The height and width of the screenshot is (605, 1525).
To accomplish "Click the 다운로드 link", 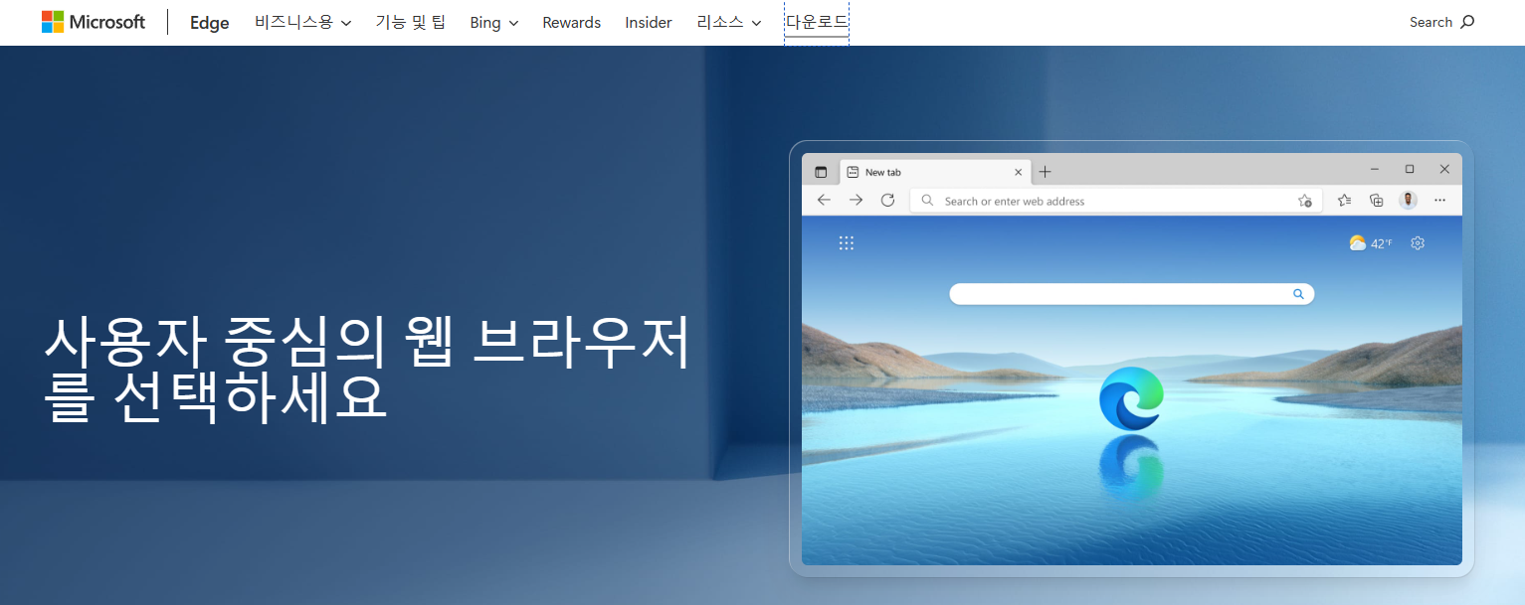I will (816, 22).
